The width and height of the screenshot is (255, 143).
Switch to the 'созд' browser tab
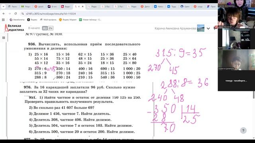click(x=198, y=7)
